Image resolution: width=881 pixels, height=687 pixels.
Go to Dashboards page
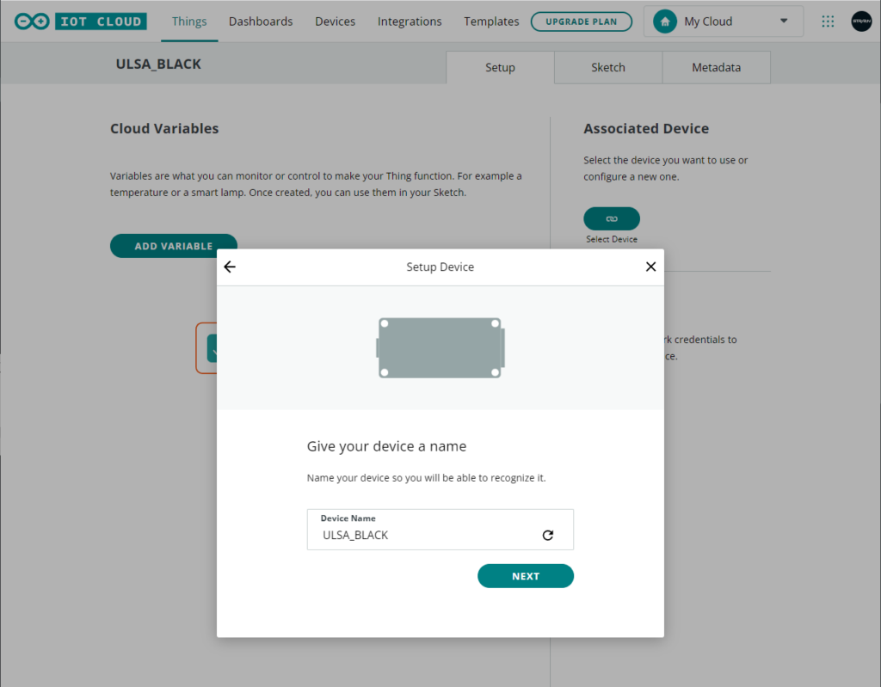261,21
